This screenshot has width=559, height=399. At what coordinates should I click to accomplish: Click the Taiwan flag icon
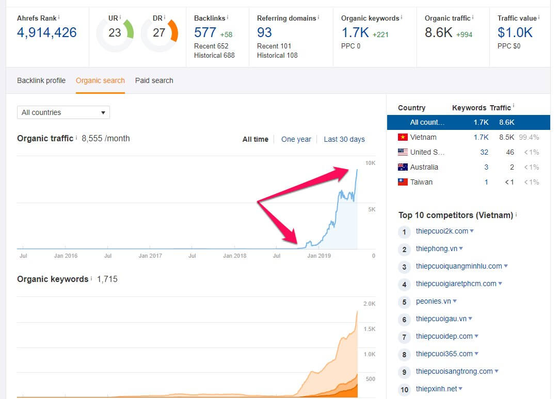tap(403, 182)
